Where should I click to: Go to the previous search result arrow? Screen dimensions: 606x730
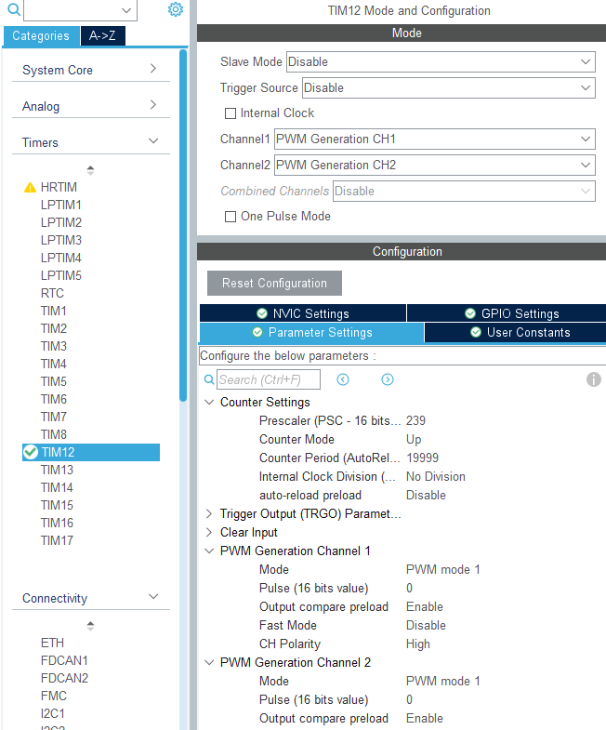[343, 379]
